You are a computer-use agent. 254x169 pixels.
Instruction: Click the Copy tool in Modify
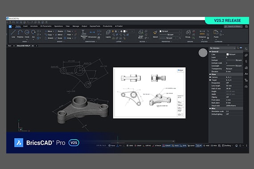coord(48,35)
